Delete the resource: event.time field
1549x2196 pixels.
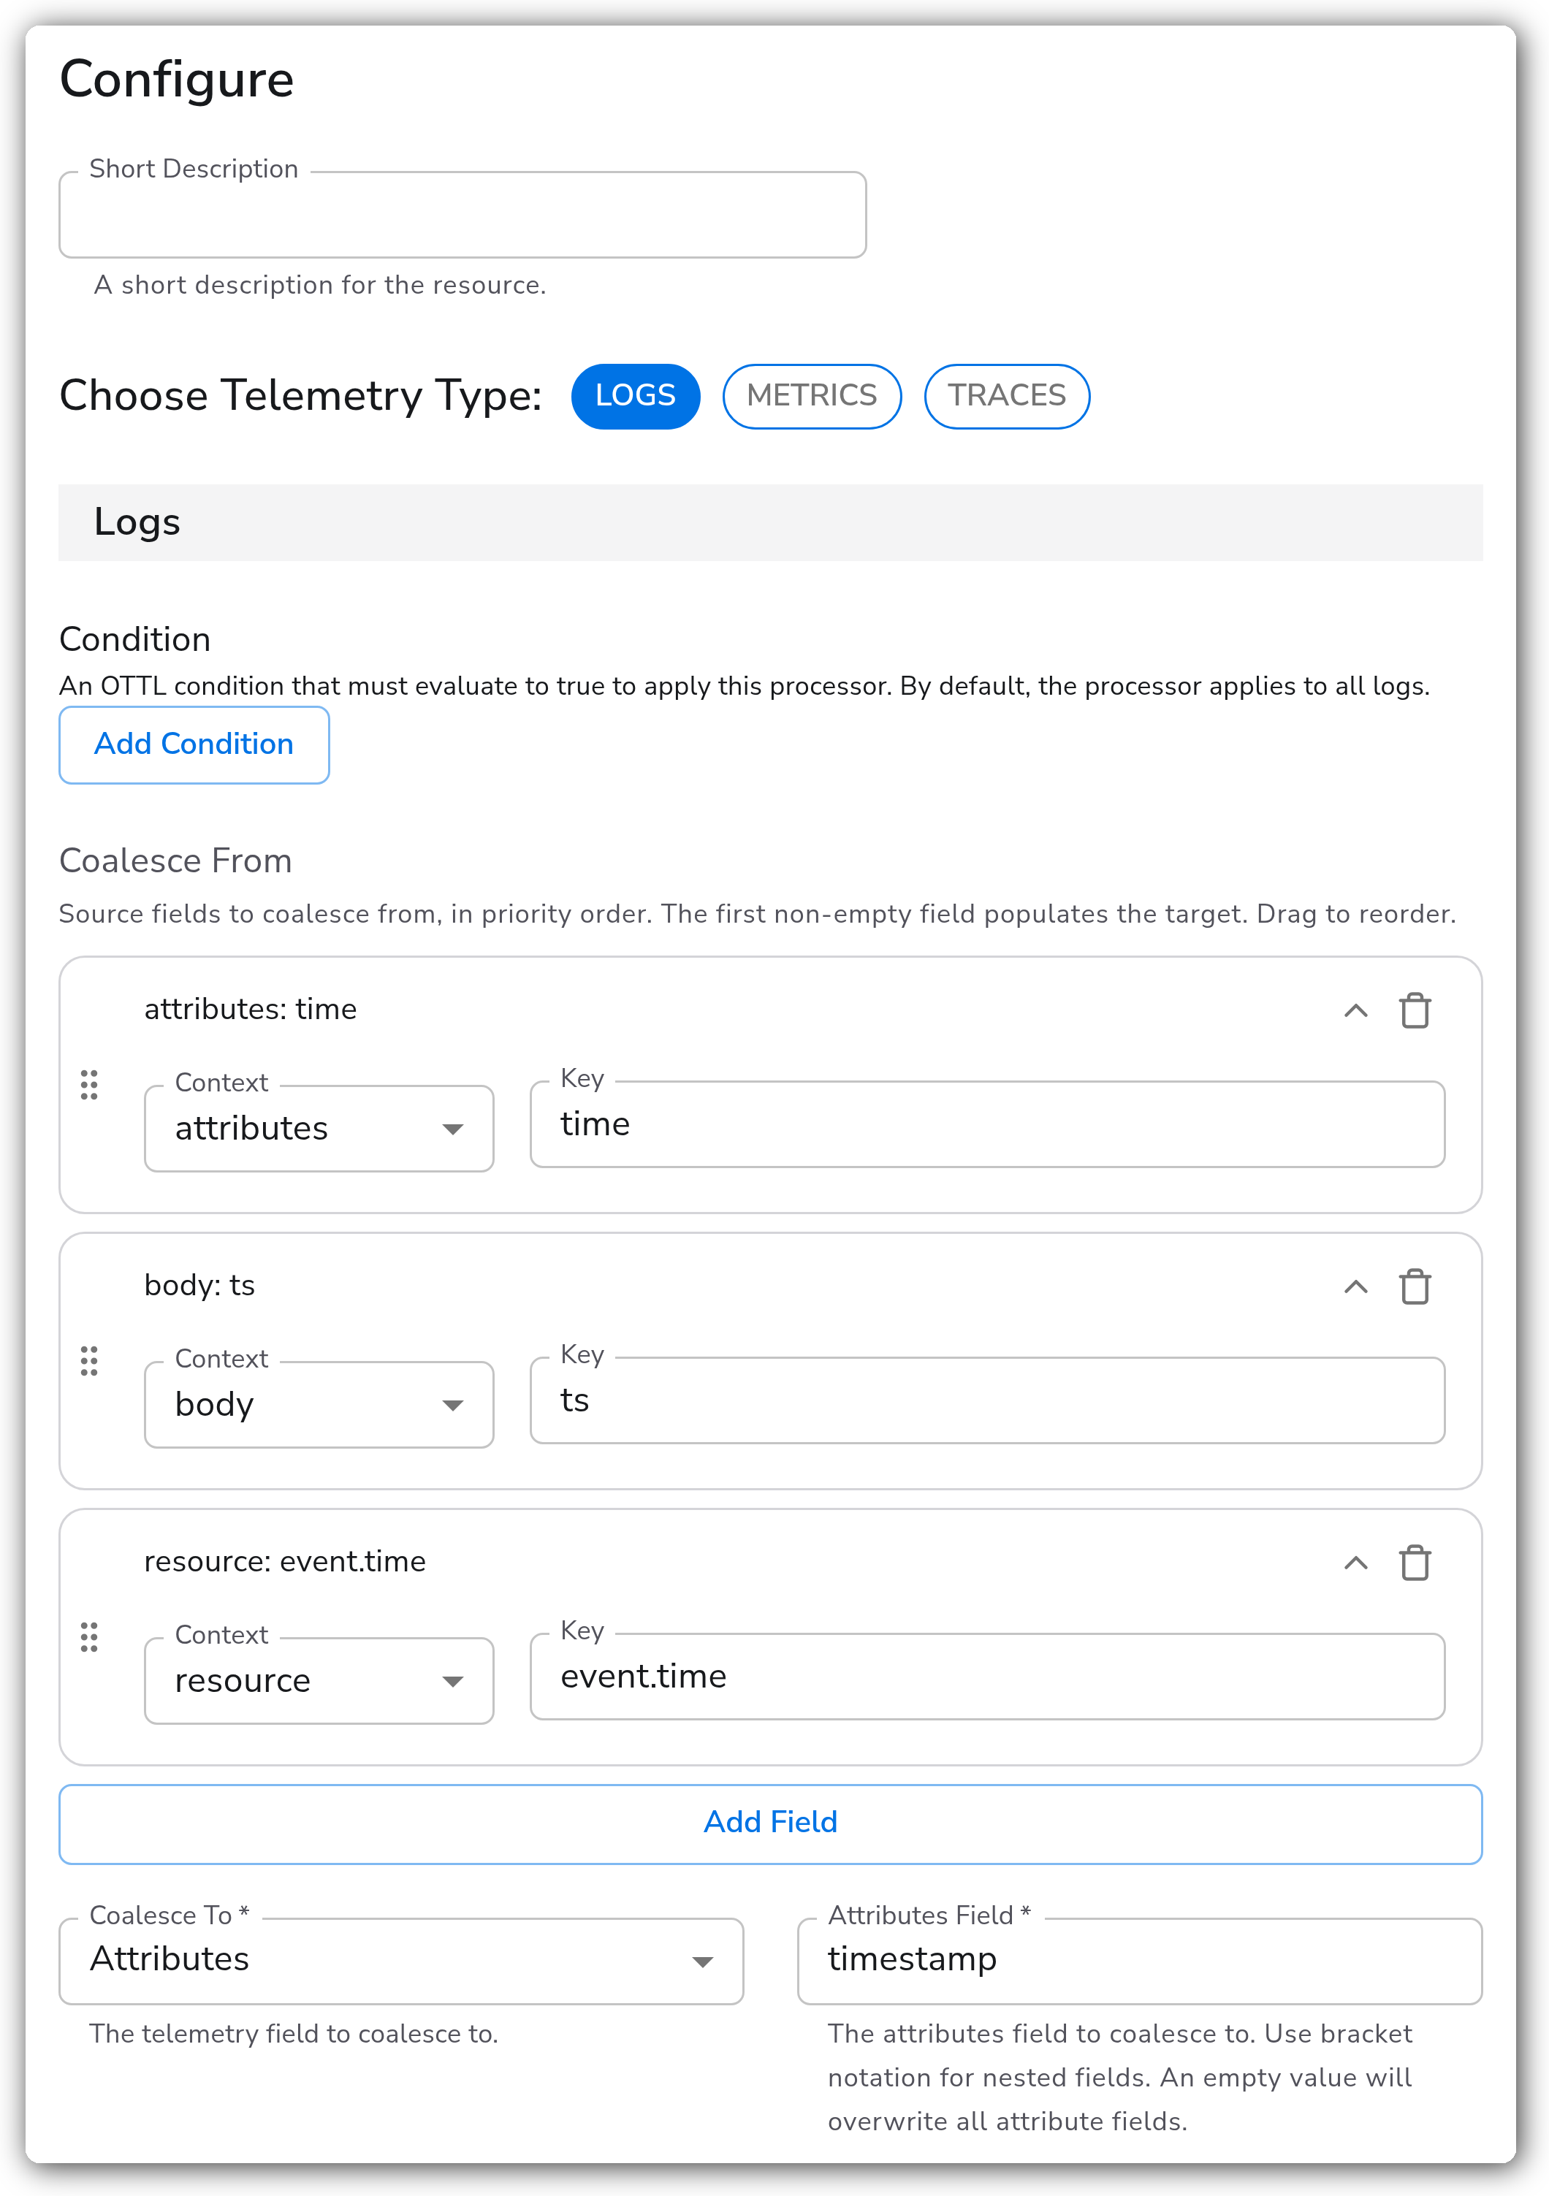(1414, 1563)
